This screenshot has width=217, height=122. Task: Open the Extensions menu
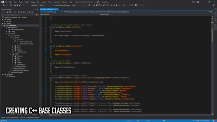click(x=57, y=2)
